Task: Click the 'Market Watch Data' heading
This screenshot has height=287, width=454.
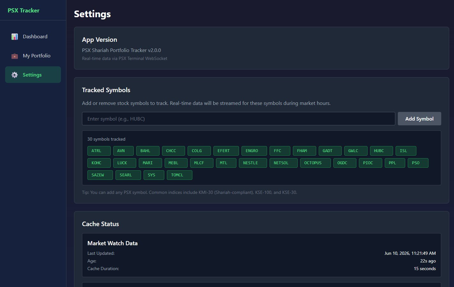Action: [x=113, y=243]
